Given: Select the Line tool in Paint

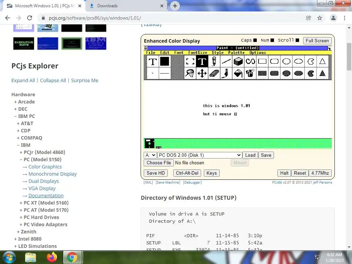Looking at the screenshot, I should (x=226, y=61).
